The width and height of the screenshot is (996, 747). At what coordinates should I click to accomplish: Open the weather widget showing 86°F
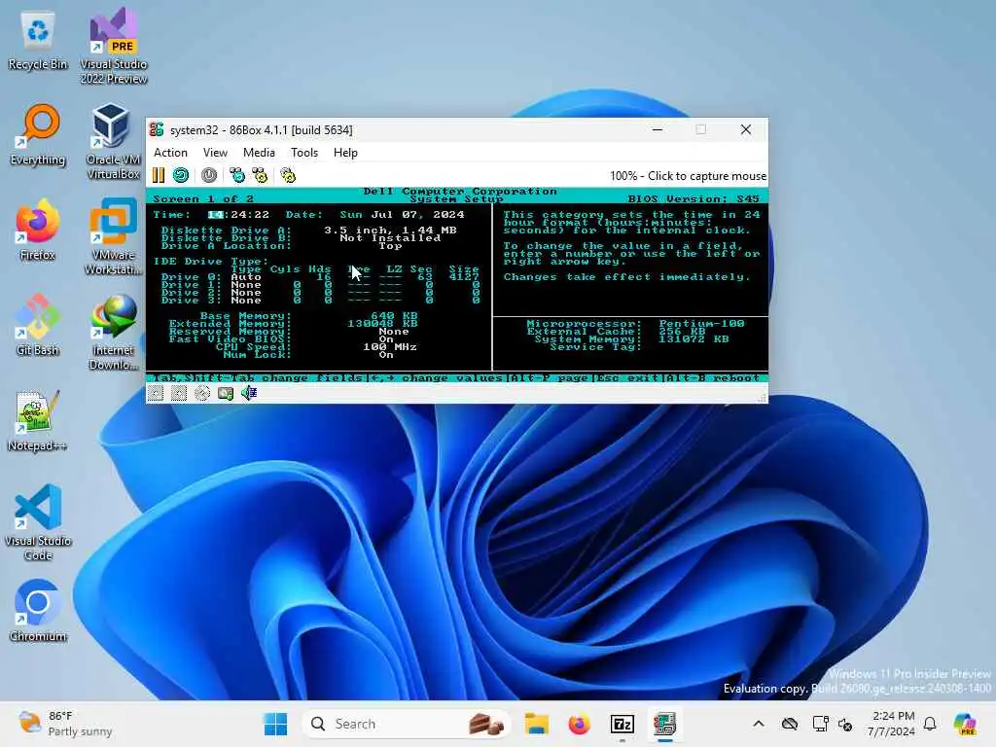coord(65,724)
